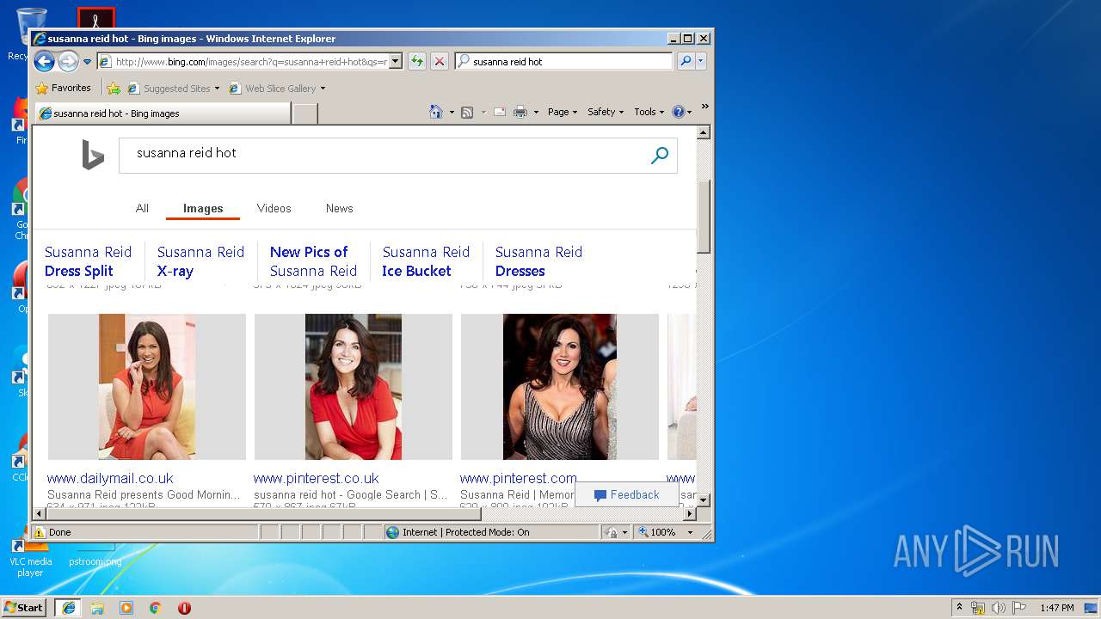Open Susanna Reid Ice Bucket suggestion
The width and height of the screenshot is (1101, 619).
pos(426,261)
